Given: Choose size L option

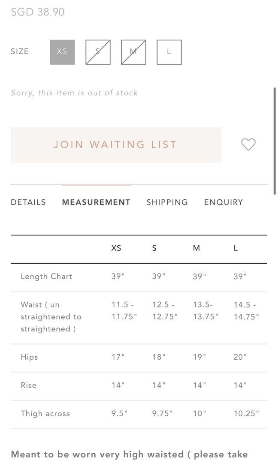Looking at the screenshot, I should 169,52.
